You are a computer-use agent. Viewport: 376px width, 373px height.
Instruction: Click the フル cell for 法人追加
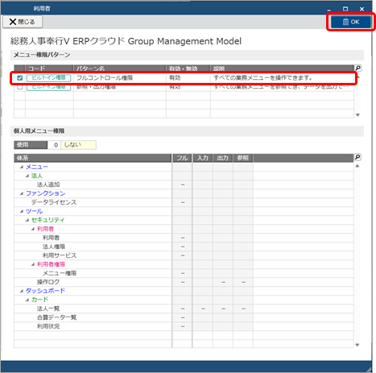point(182,184)
